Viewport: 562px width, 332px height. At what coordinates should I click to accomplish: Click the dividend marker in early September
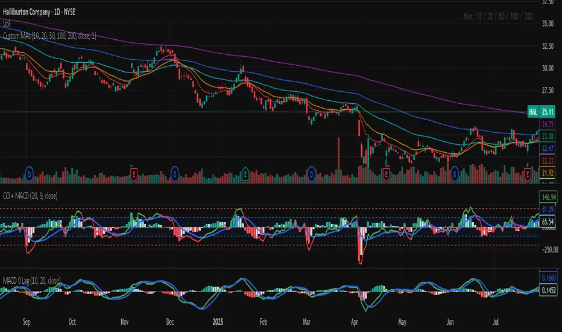[x=29, y=175]
